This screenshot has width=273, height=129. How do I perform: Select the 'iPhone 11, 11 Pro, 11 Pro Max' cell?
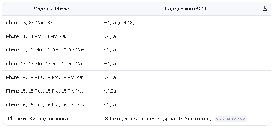tap(37, 36)
